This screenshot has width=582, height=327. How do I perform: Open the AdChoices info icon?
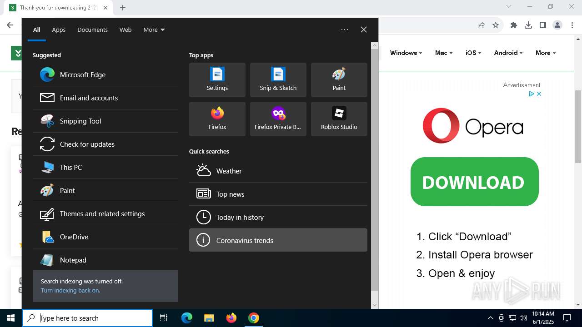coord(531,94)
